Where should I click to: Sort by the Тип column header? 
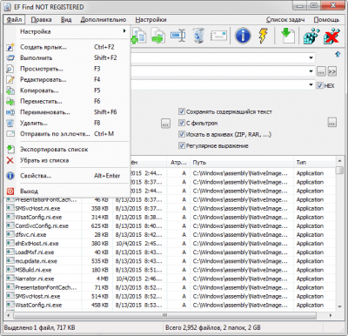tap(314, 163)
